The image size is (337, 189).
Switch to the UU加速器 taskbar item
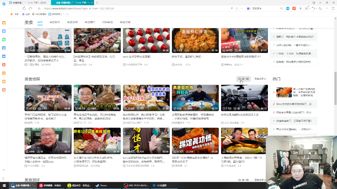(x=164, y=185)
